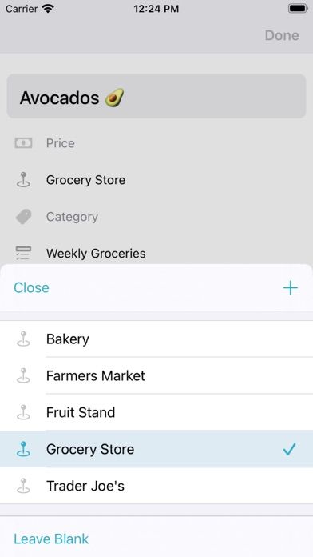This screenshot has width=313, height=557.
Task: Tap the blue Grocery Store pin icon
Action: point(23,449)
